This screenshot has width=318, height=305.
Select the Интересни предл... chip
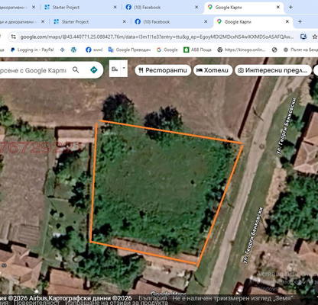coord(273,70)
